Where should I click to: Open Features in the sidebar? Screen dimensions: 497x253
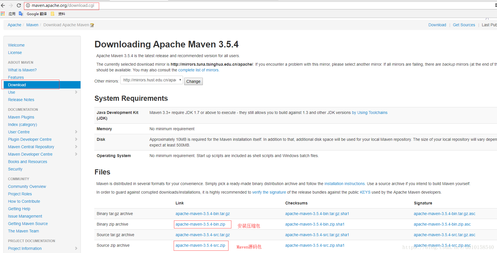point(16,77)
